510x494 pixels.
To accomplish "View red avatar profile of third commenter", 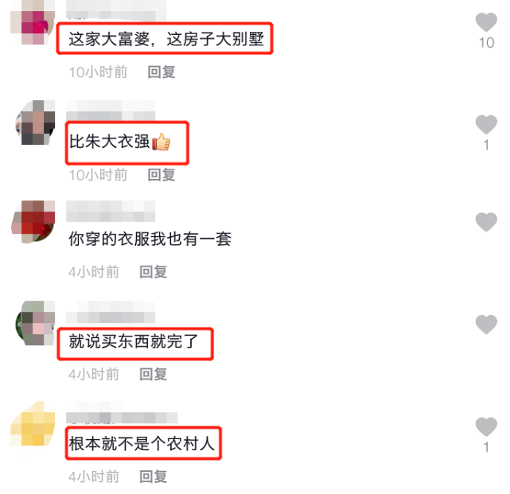I will pos(33,222).
